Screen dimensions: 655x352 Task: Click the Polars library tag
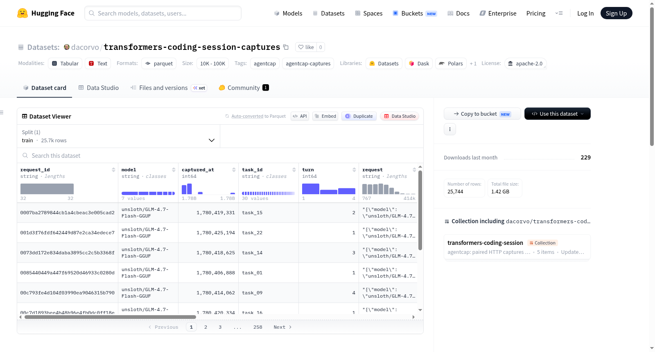(451, 63)
